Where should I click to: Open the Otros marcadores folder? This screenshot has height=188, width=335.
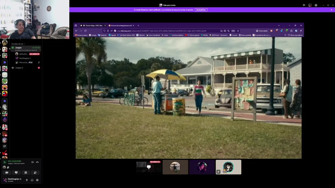click(295, 35)
